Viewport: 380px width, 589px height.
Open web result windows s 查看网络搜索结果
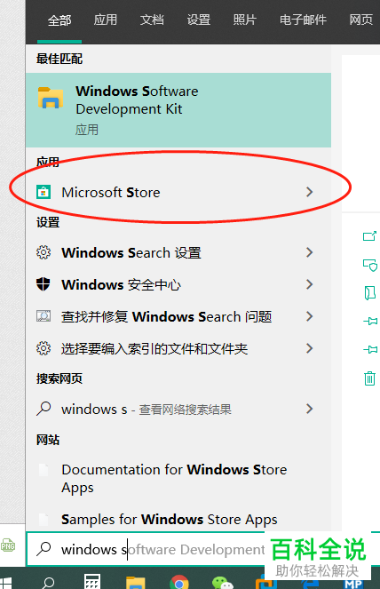(x=178, y=409)
